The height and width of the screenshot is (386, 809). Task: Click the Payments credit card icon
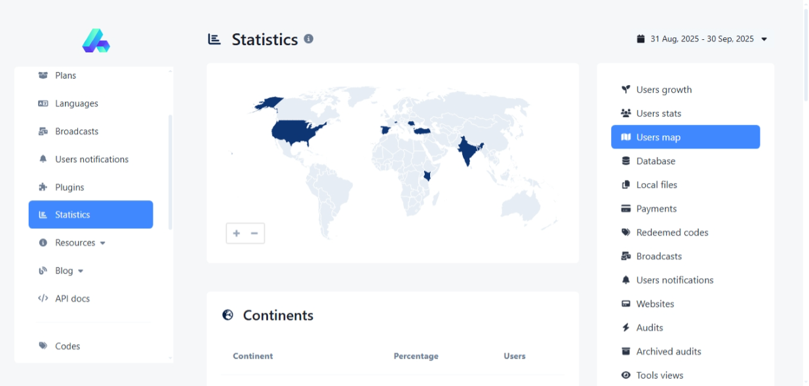pyautogui.click(x=625, y=209)
